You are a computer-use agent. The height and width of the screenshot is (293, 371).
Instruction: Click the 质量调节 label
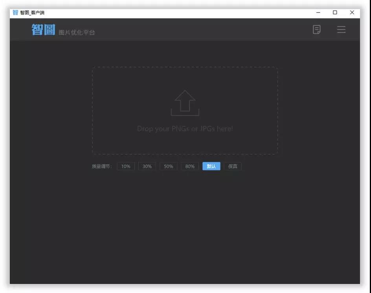tap(102, 166)
